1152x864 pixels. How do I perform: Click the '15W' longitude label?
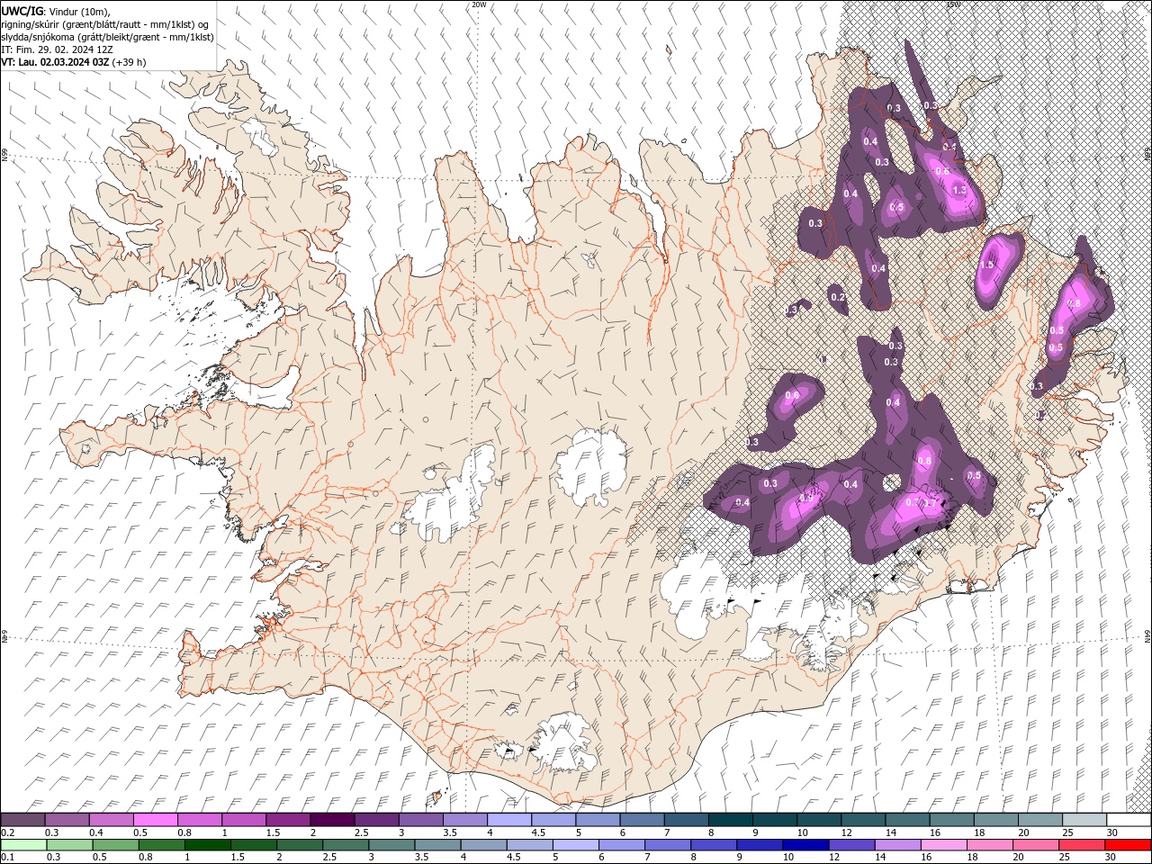point(952,4)
